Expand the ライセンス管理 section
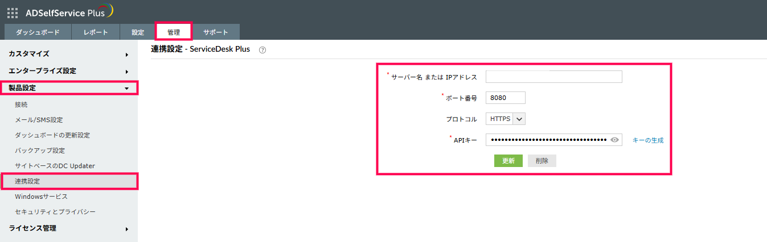767x242 pixels. (69, 228)
